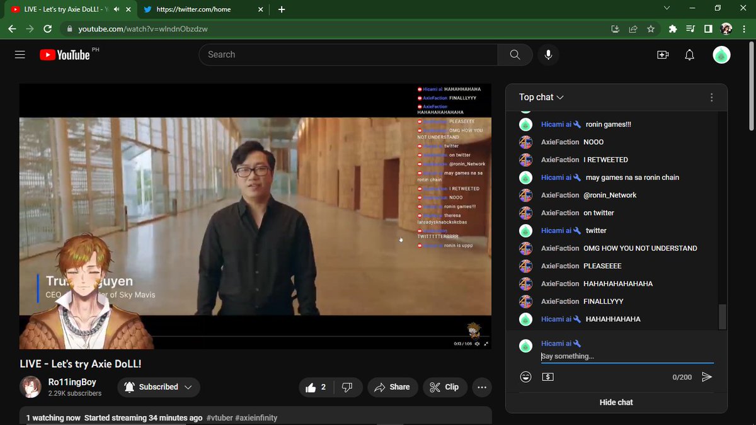This screenshot has width=756, height=425.
Task: Open the Chrome three-dot menu
Action: 744,29
